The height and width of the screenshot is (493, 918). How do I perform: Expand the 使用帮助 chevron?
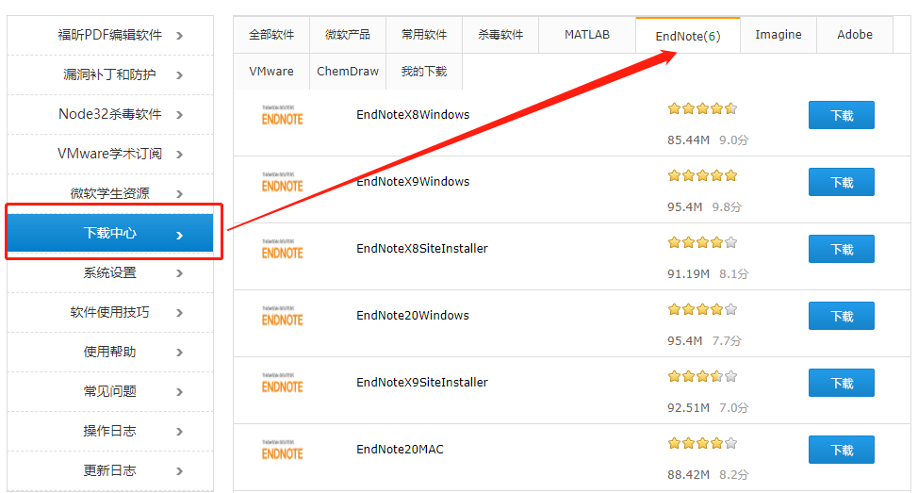pyautogui.click(x=180, y=353)
